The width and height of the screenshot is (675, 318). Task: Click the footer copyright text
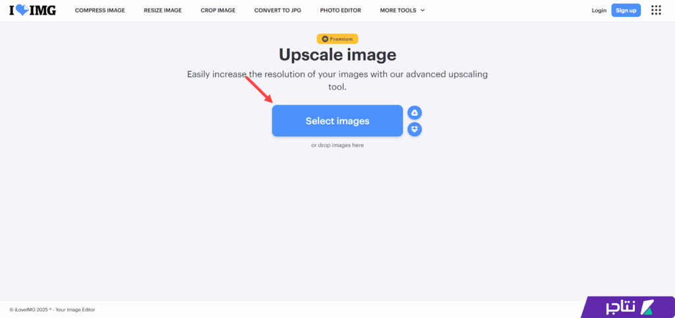click(52, 309)
